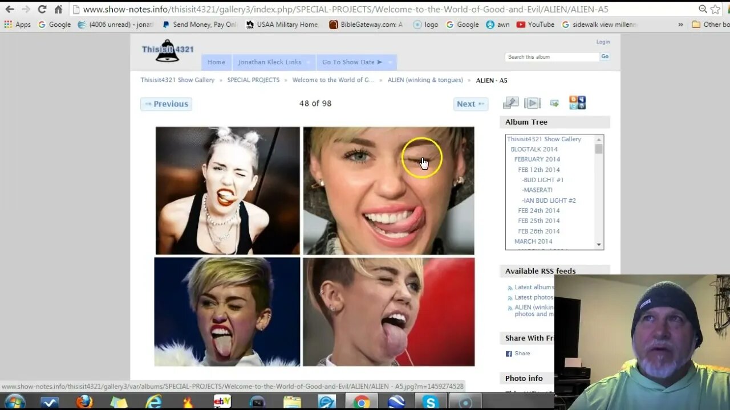Select FEB 26th 2014 in Album Tree
Screen dimensions: 730x410
pyautogui.click(x=539, y=231)
